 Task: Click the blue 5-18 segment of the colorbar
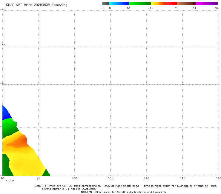[x=119, y=4]
